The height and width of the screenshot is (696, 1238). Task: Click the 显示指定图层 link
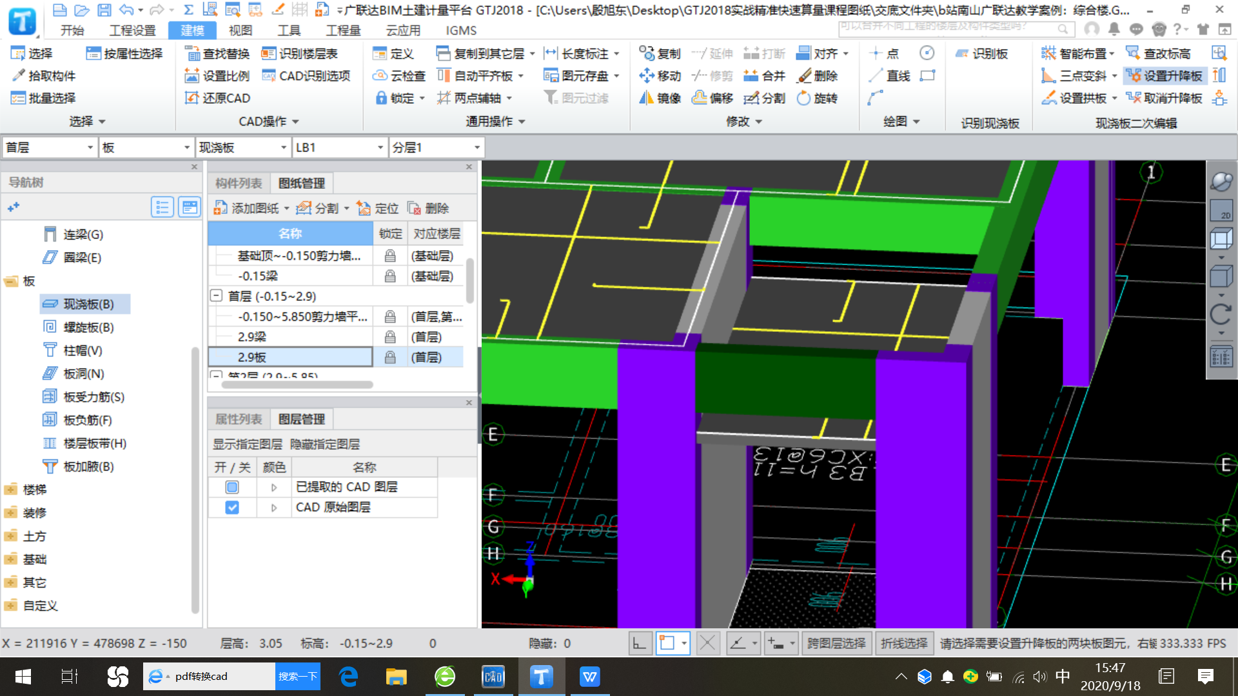pos(248,444)
